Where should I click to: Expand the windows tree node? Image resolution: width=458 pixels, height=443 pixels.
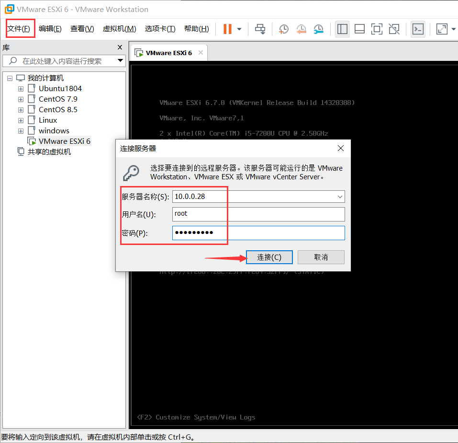pyautogui.click(x=21, y=131)
